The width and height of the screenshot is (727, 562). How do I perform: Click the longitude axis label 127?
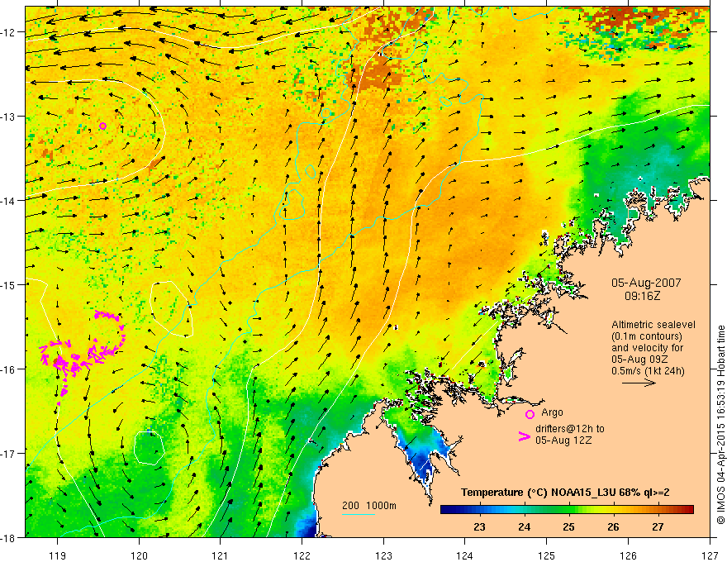click(x=710, y=555)
